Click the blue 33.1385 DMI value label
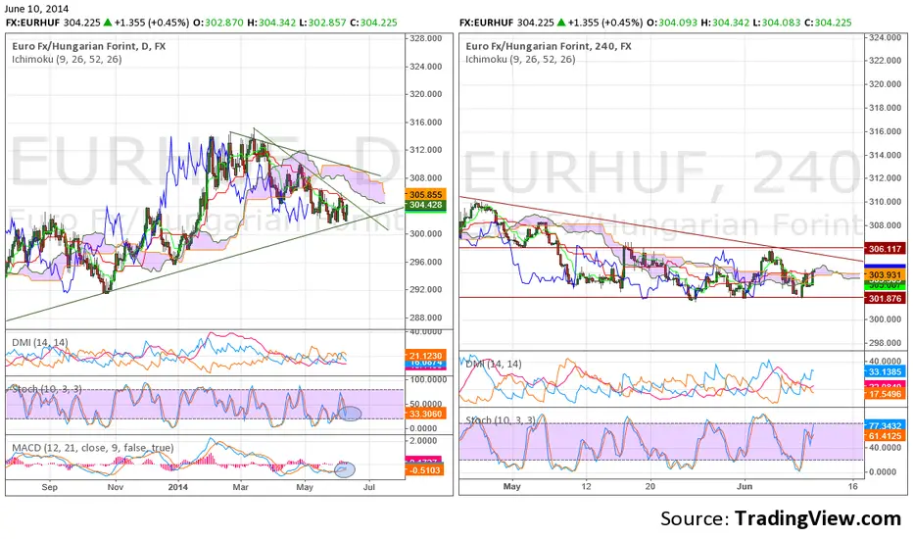The image size is (913, 539). pos(885,371)
